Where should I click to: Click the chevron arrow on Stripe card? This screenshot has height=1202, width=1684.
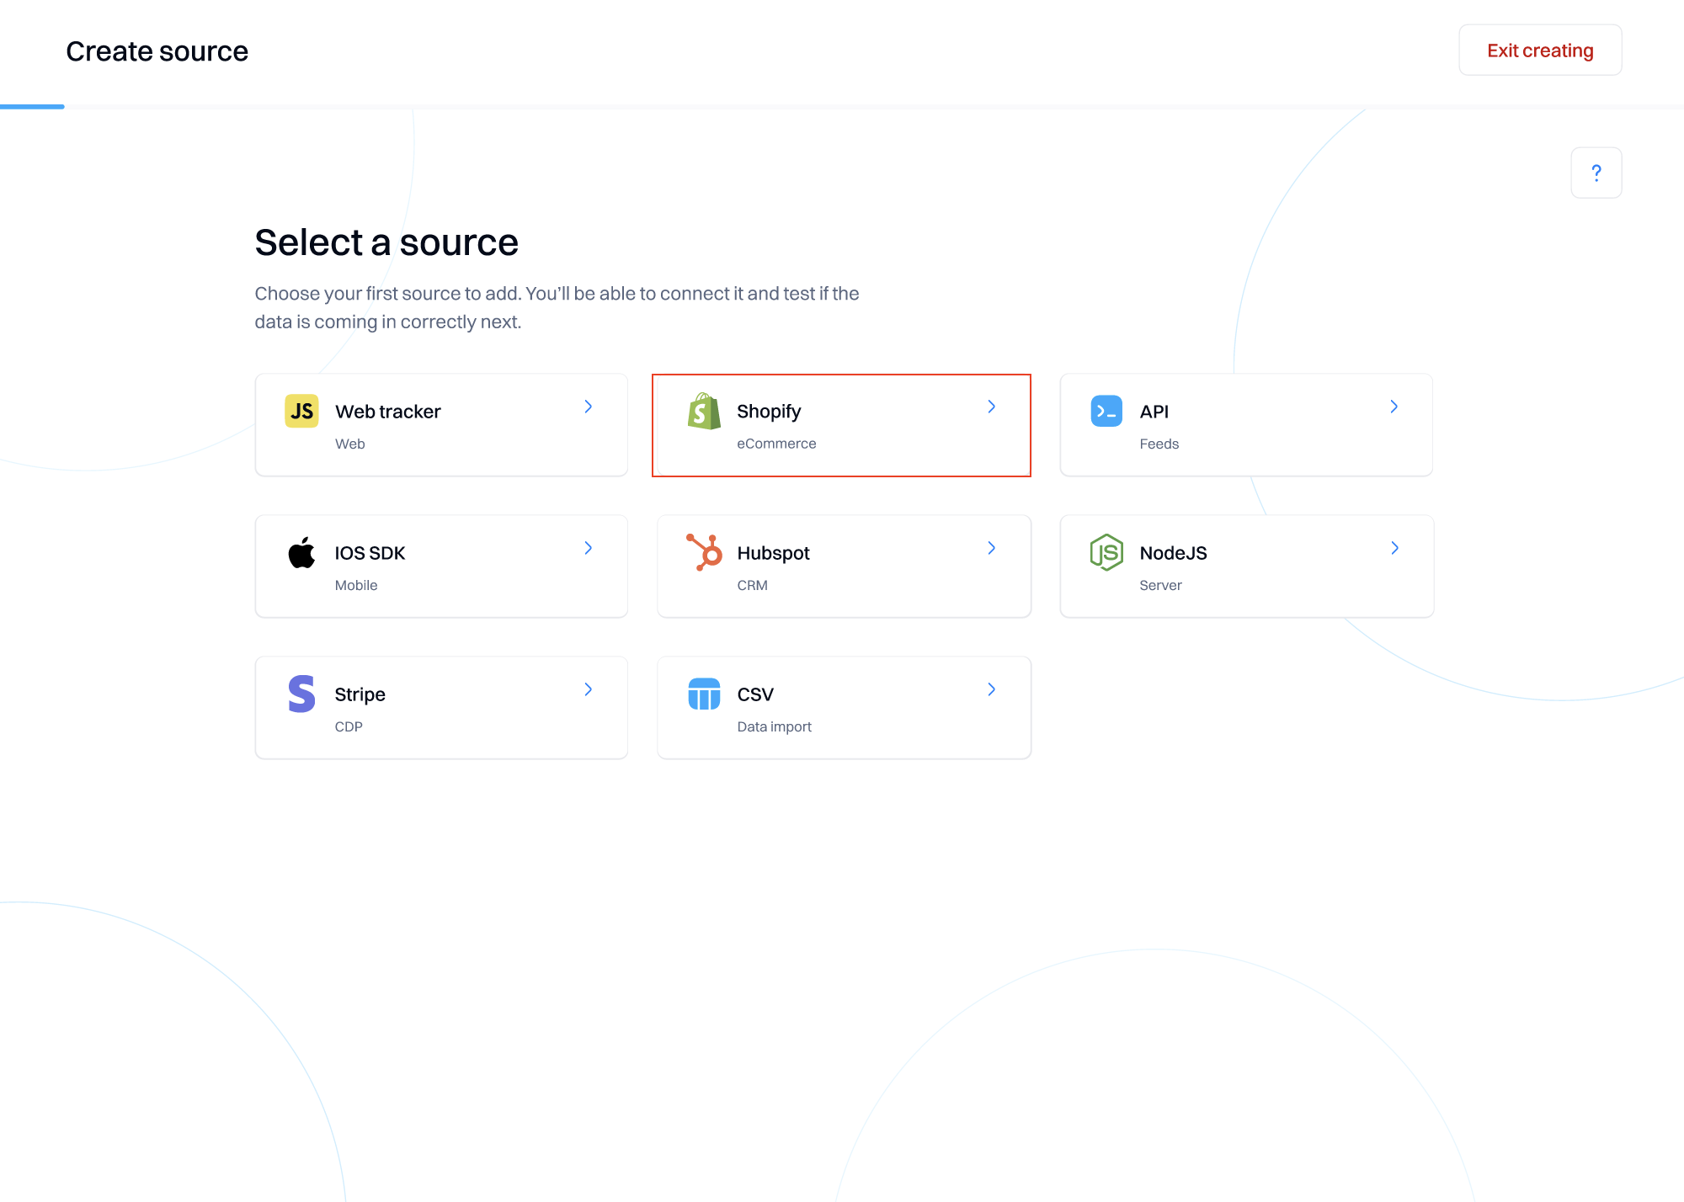589,689
